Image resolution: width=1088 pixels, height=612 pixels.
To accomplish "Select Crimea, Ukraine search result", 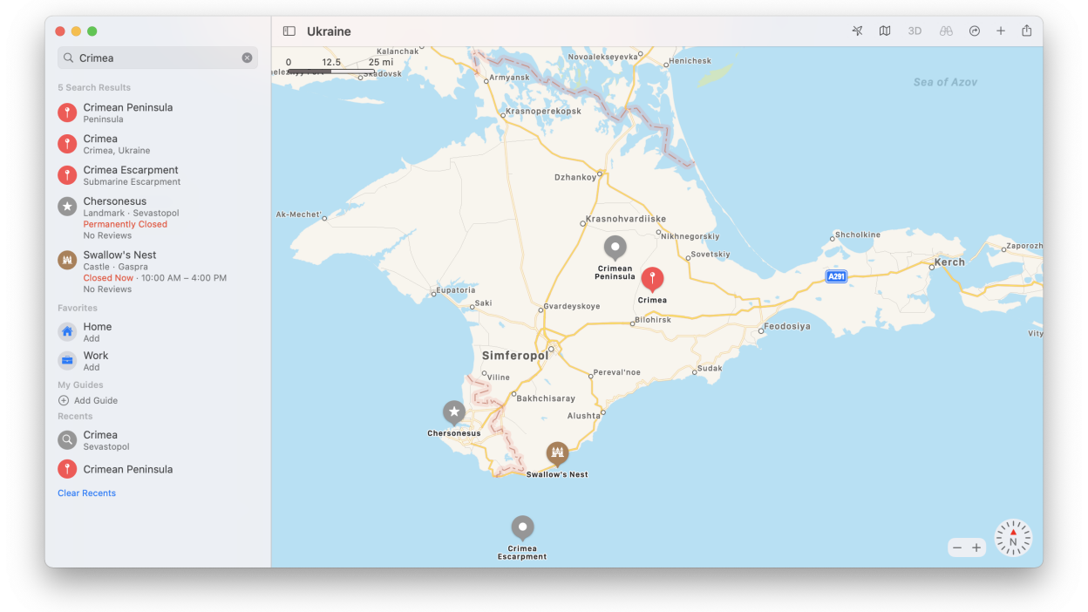I will (158, 144).
